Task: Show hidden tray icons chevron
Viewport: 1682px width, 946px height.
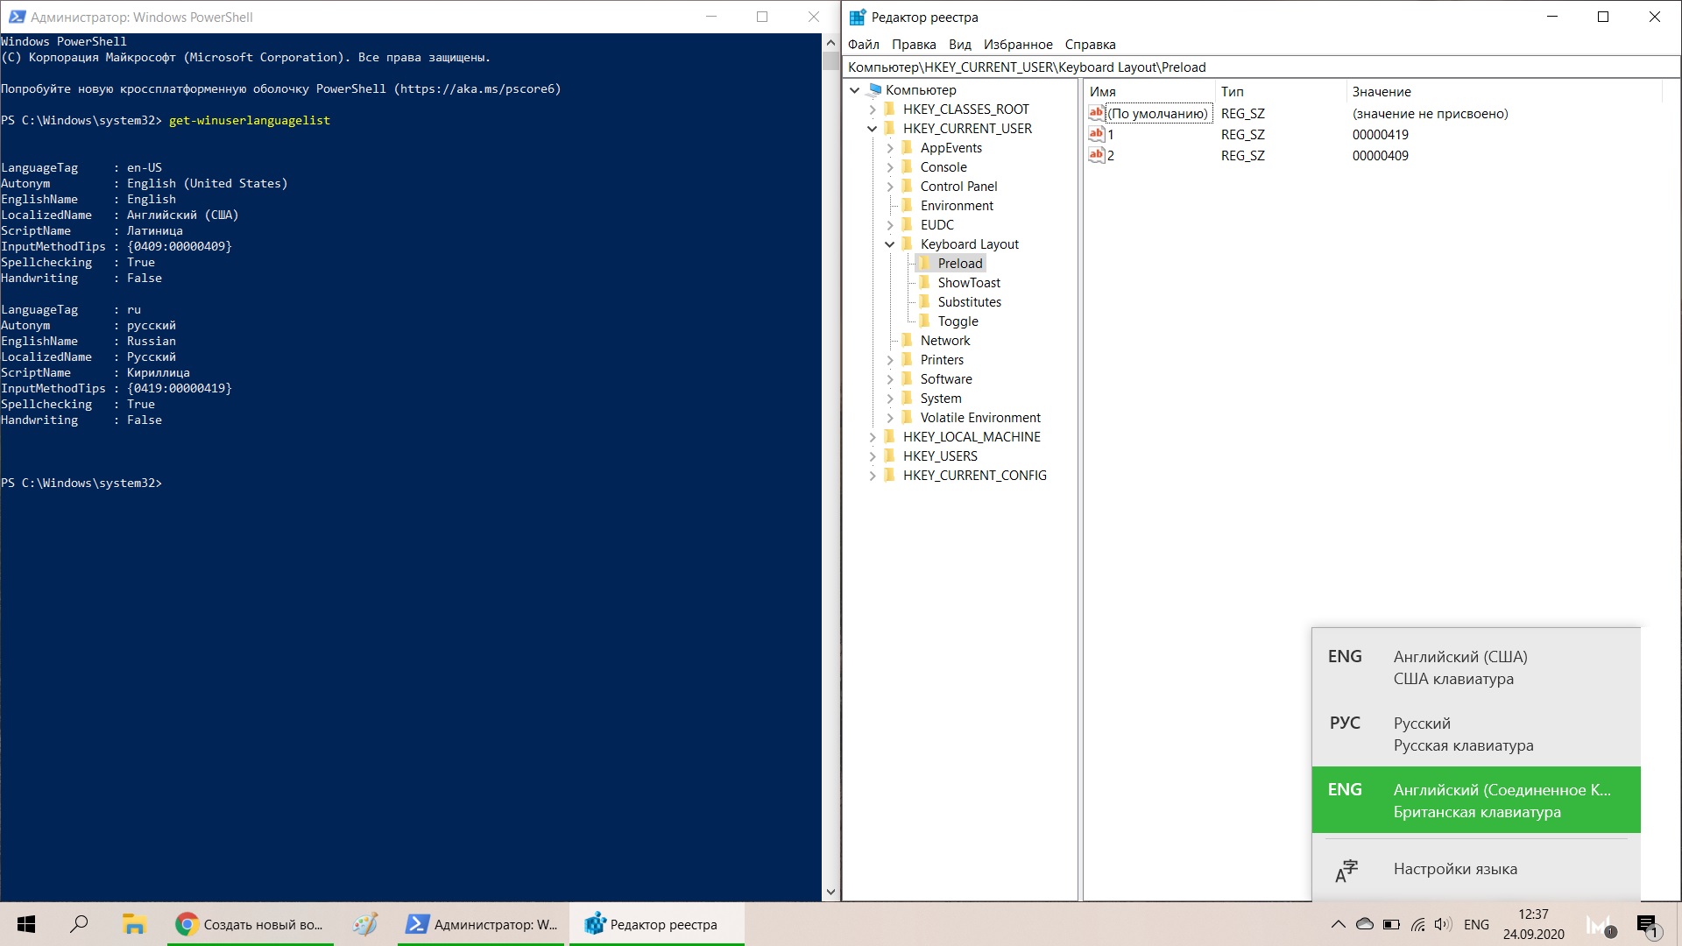Action: (x=1338, y=924)
